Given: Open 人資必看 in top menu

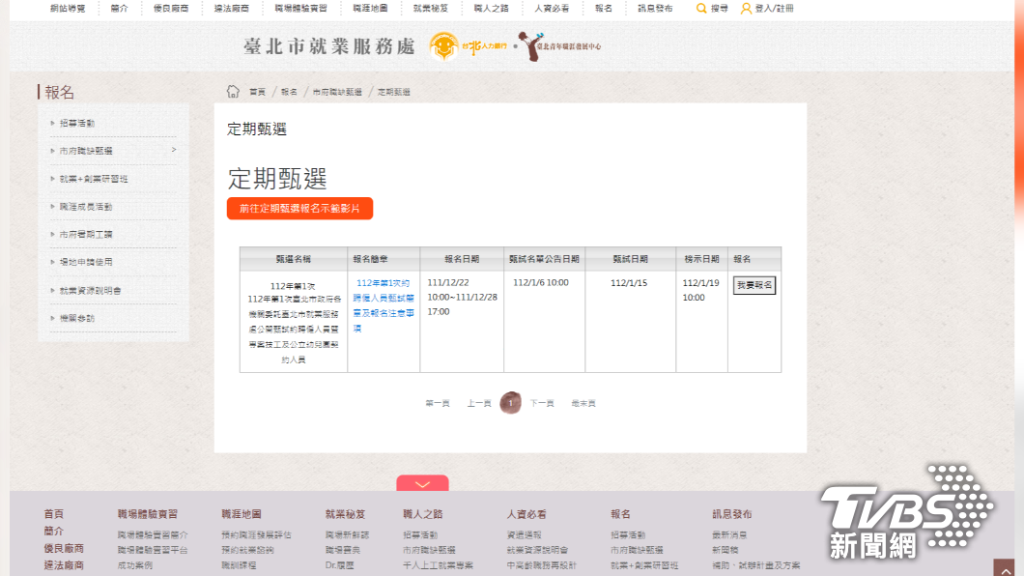Looking at the screenshot, I should (x=552, y=9).
